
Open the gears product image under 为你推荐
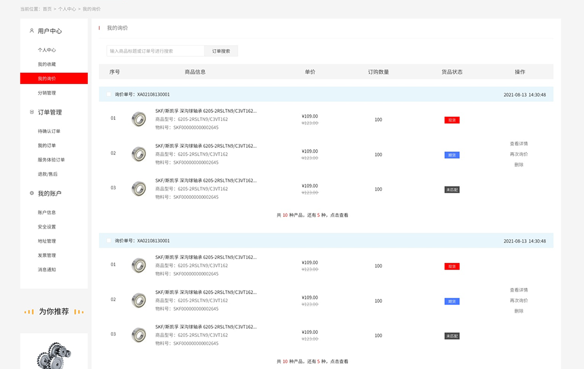tap(54, 355)
